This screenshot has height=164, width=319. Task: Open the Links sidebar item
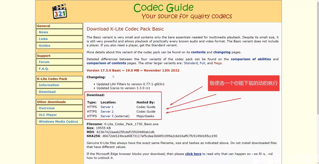43,39
